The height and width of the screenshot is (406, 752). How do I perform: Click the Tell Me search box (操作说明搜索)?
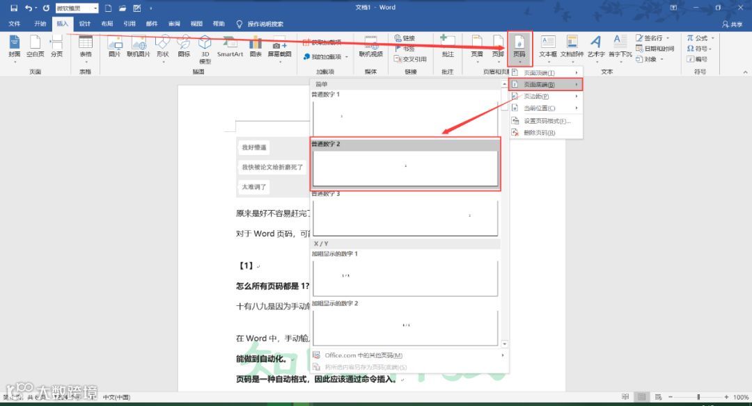[x=260, y=24]
